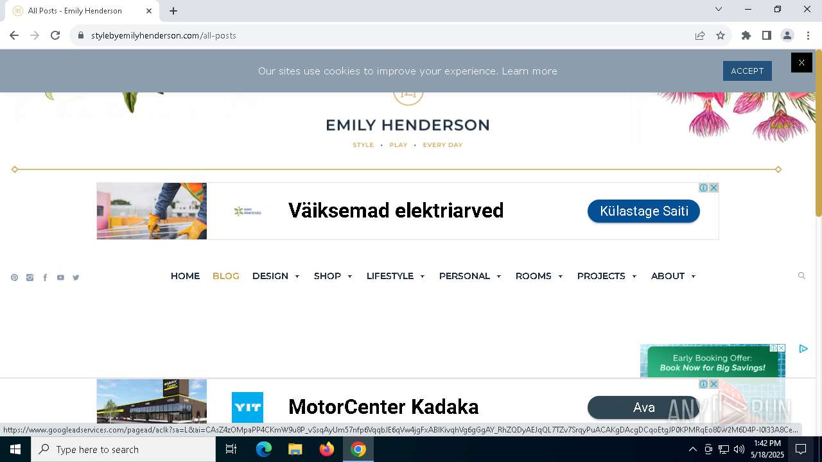
Task: Select the BLOG menu item
Action: click(225, 276)
